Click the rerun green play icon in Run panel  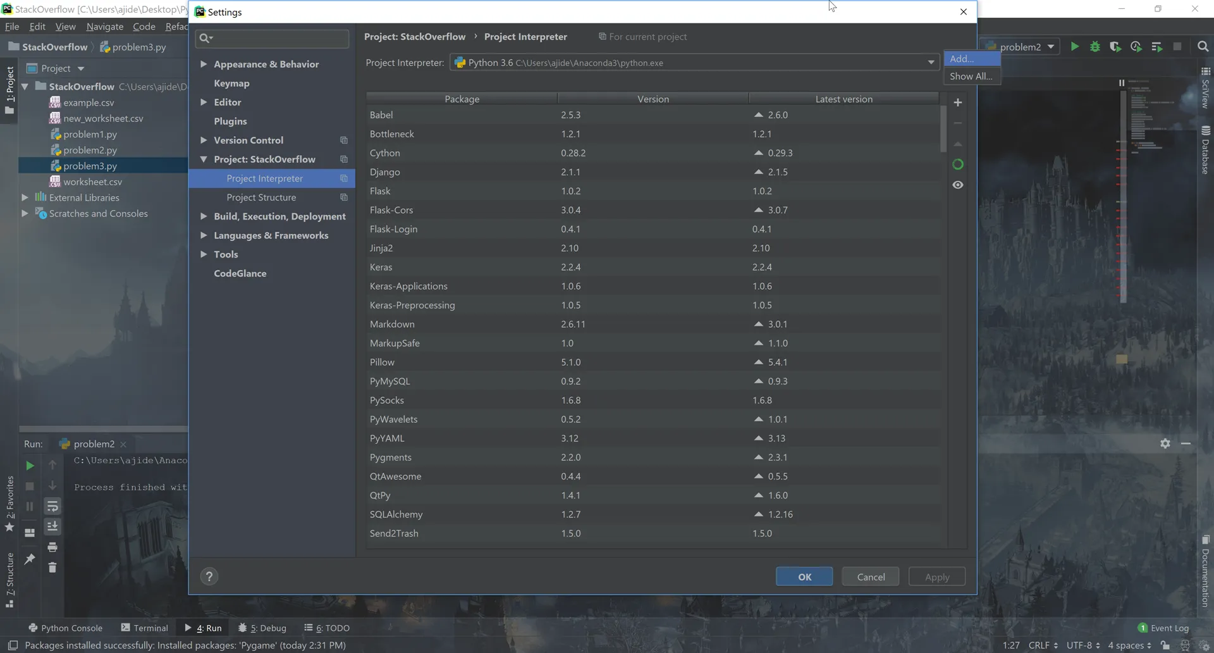tap(30, 466)
